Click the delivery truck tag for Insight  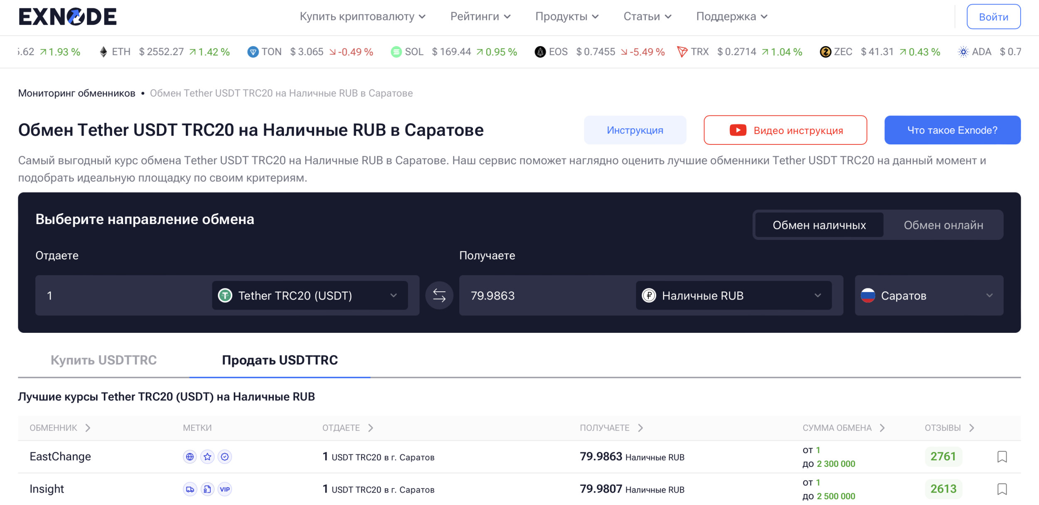tap(190, 489)
